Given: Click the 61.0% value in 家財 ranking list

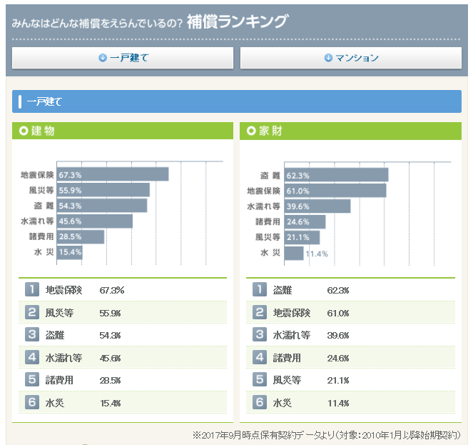Looking at the screenshot, I should (x=338, y=313).
